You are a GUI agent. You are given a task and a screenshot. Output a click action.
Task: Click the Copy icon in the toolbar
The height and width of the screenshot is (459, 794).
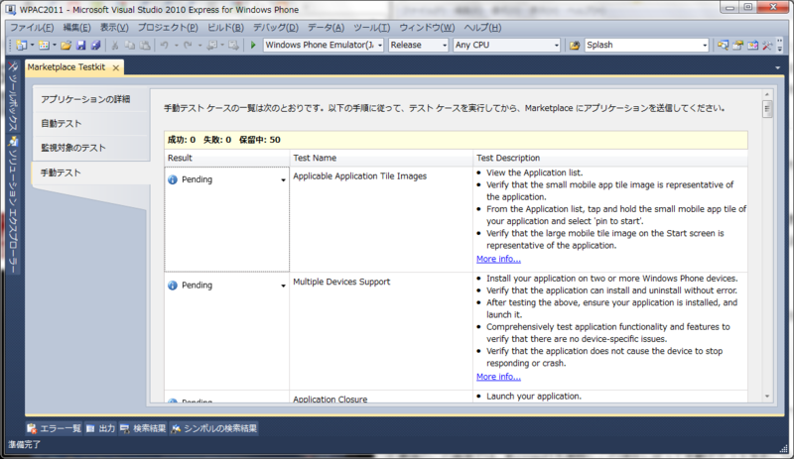pyautogui.click(x=130, y=45)
